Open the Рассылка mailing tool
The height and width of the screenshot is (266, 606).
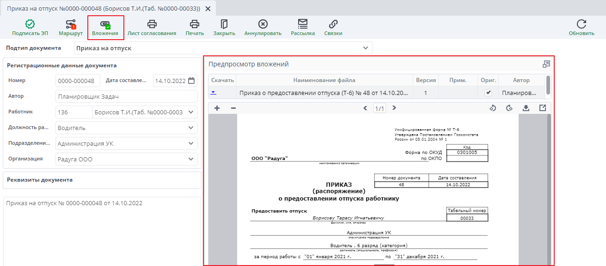[x=303, y=25]
